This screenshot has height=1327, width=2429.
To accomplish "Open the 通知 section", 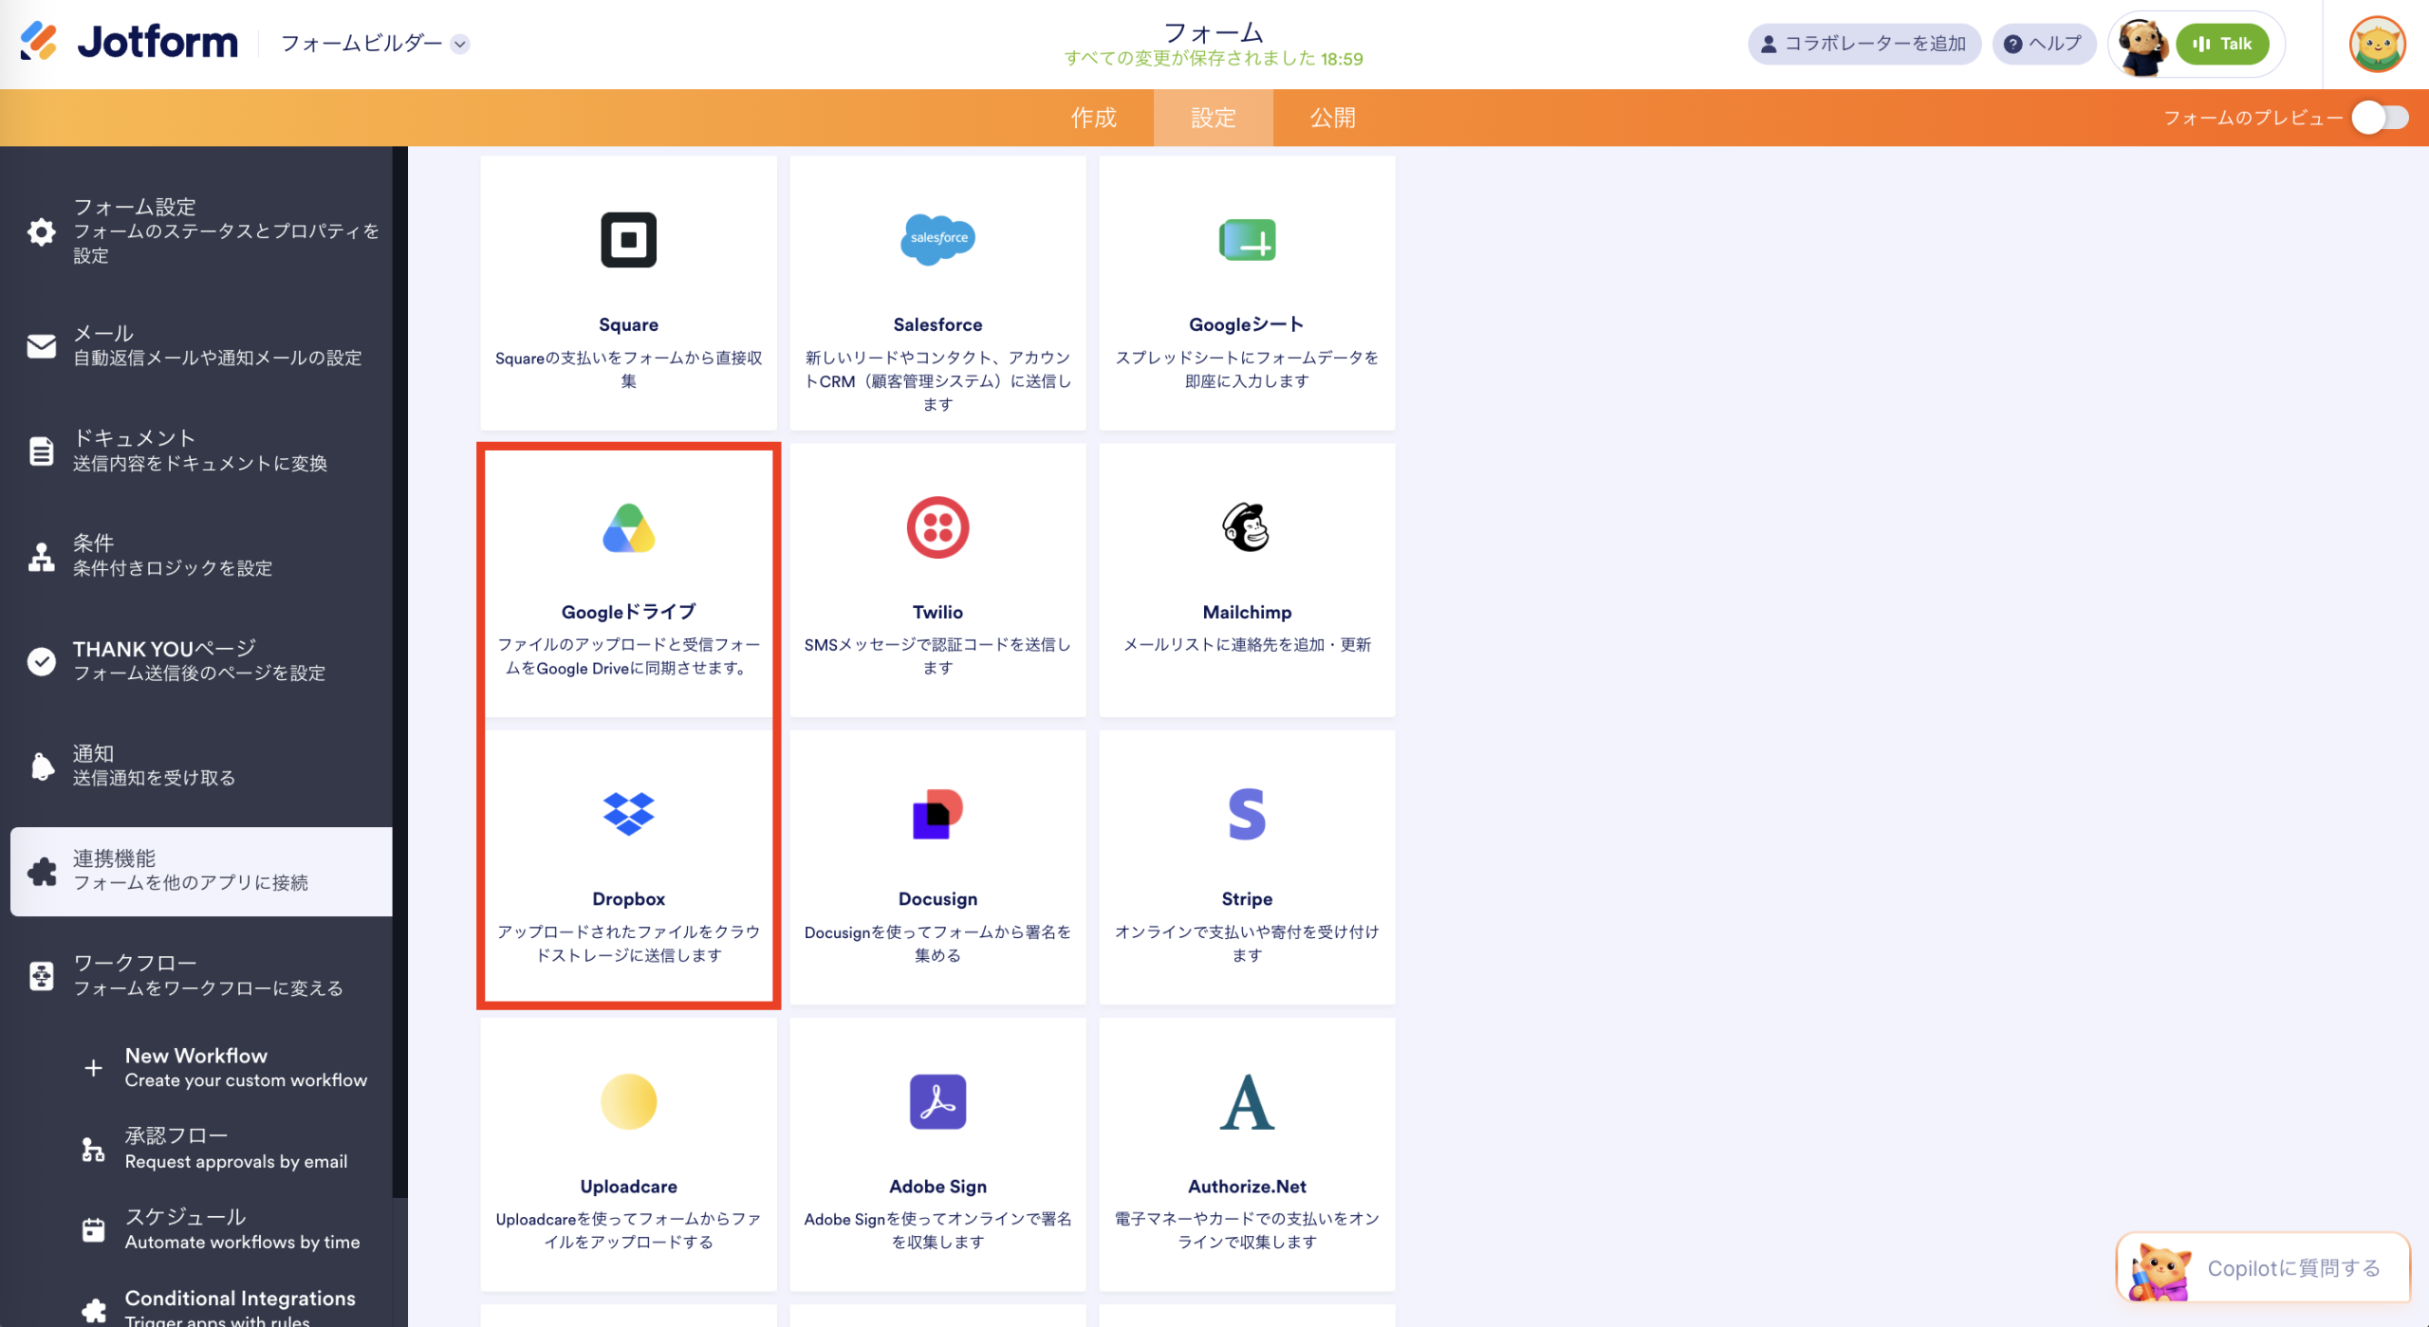I will click(201, 766).
